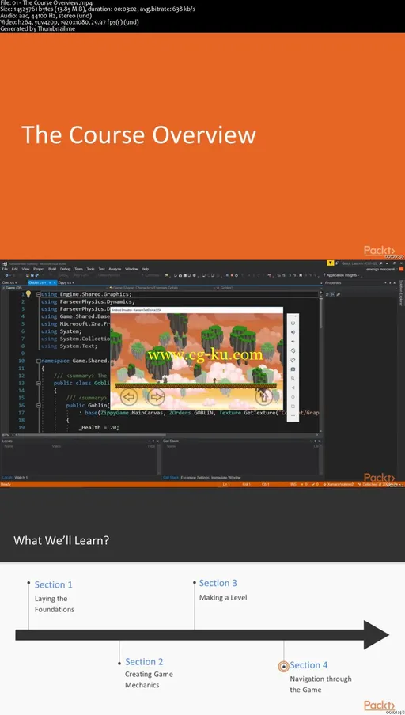Click the emulator volume up icon
Screen dimensions: 405x715
293,332
